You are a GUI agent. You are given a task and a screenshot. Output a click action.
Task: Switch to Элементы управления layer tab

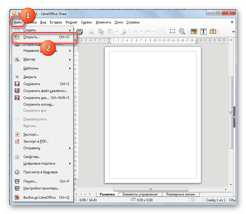click(140, 194)
